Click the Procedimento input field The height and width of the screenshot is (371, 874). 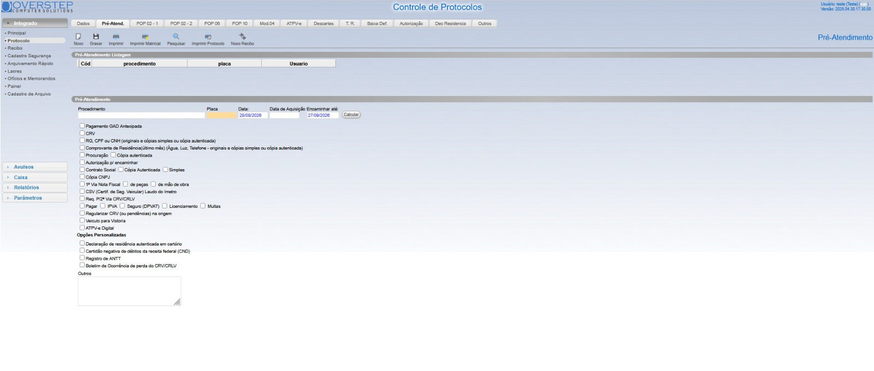point(141,115)
